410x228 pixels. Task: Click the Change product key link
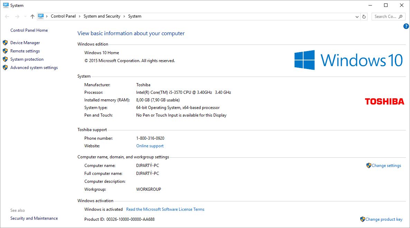coord(384,219)
